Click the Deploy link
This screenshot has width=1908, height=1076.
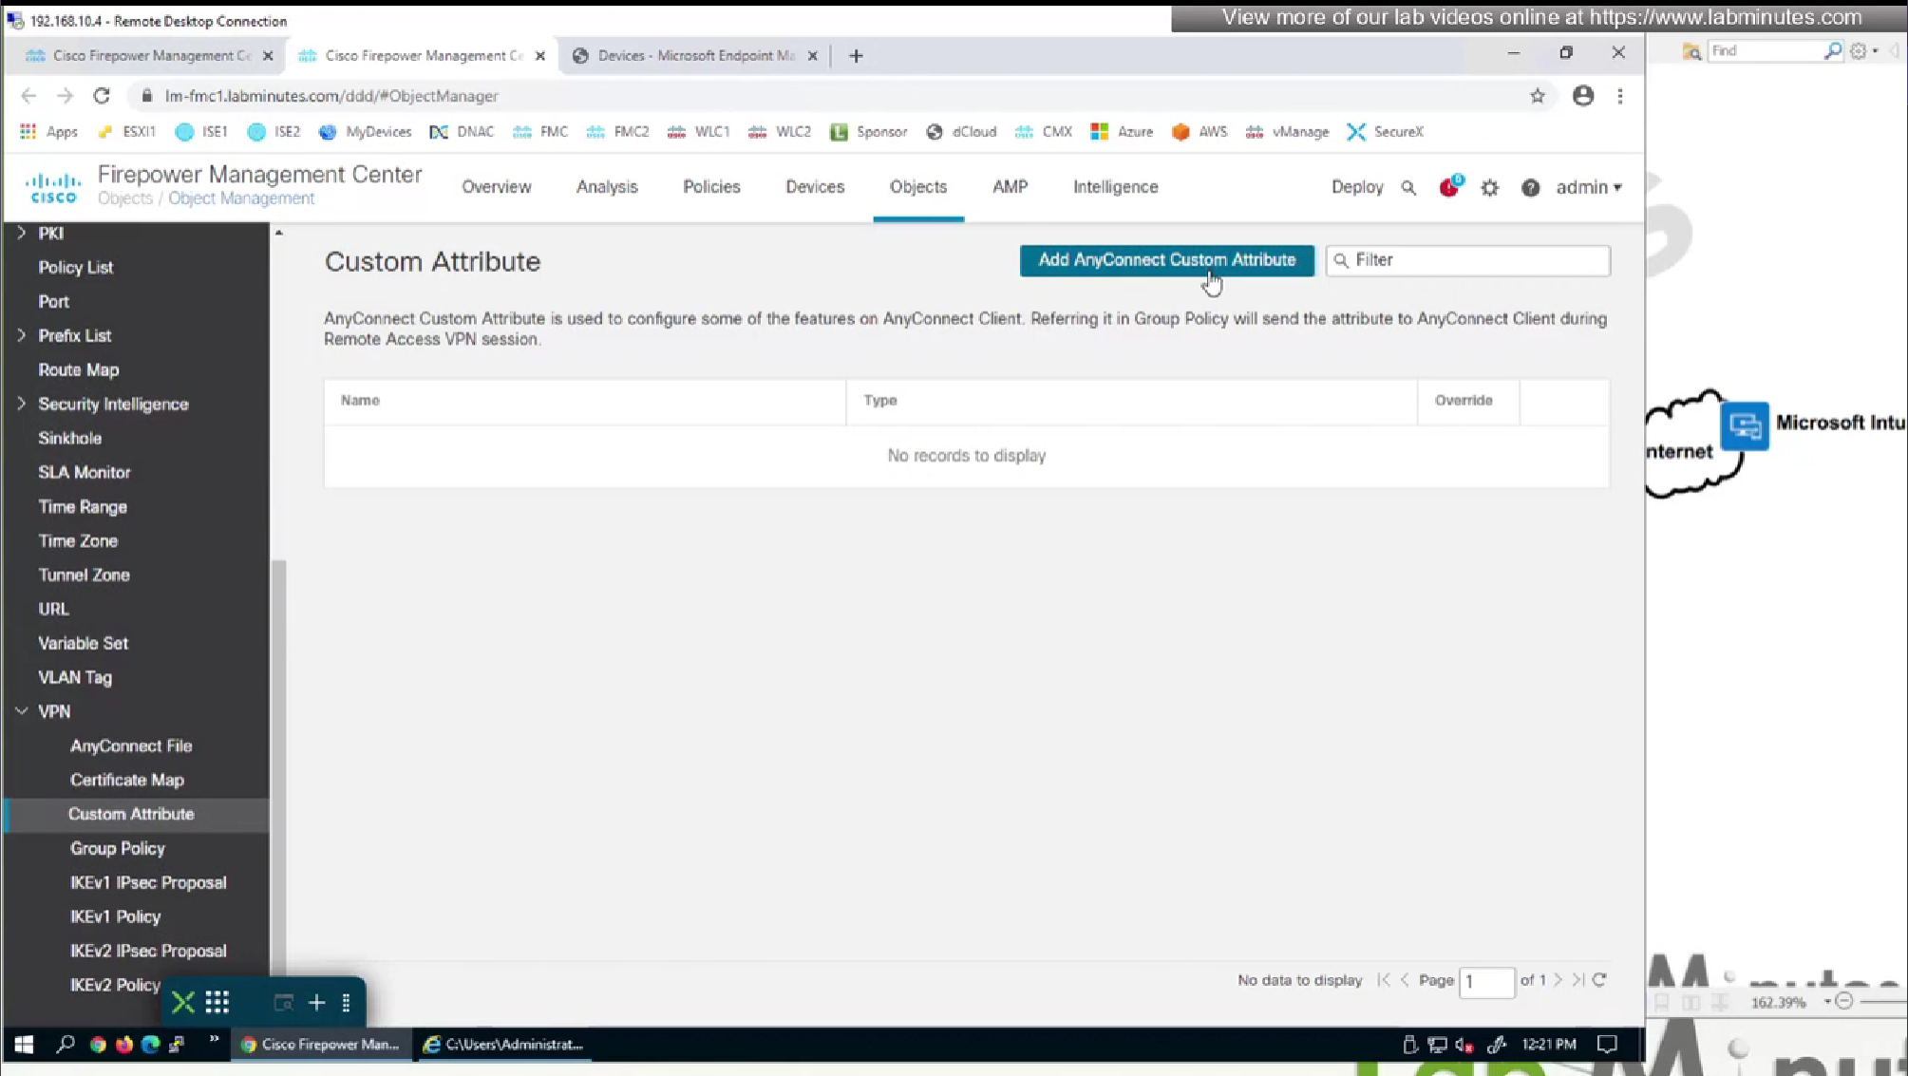pyautogui.click(x=1356, y=187)
